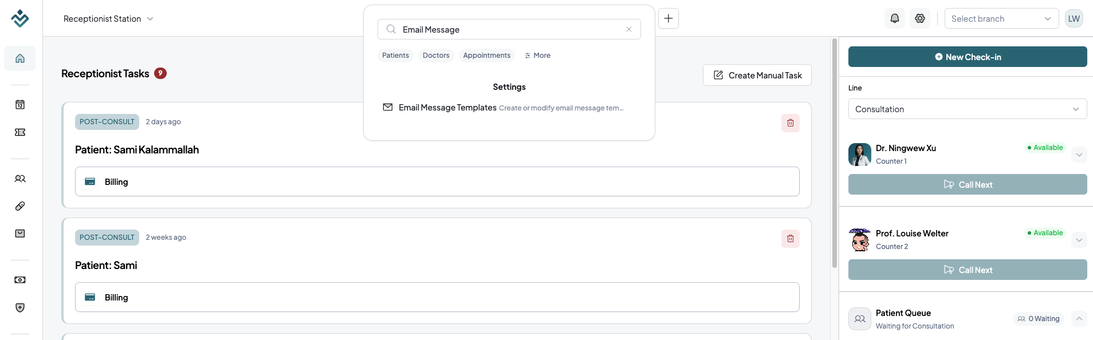Open the Consultation line dropdown
Image resolution: width=1093 pixels, height=340 pixels.
coord(968,109)
